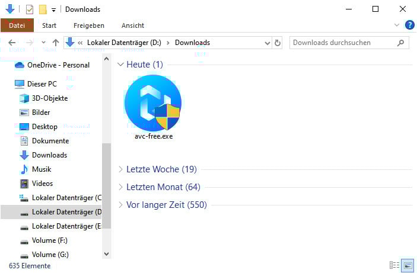The image size is (417, 273).
Task: Open Desktop in the sidebar
Action: [x=44, y=127]
